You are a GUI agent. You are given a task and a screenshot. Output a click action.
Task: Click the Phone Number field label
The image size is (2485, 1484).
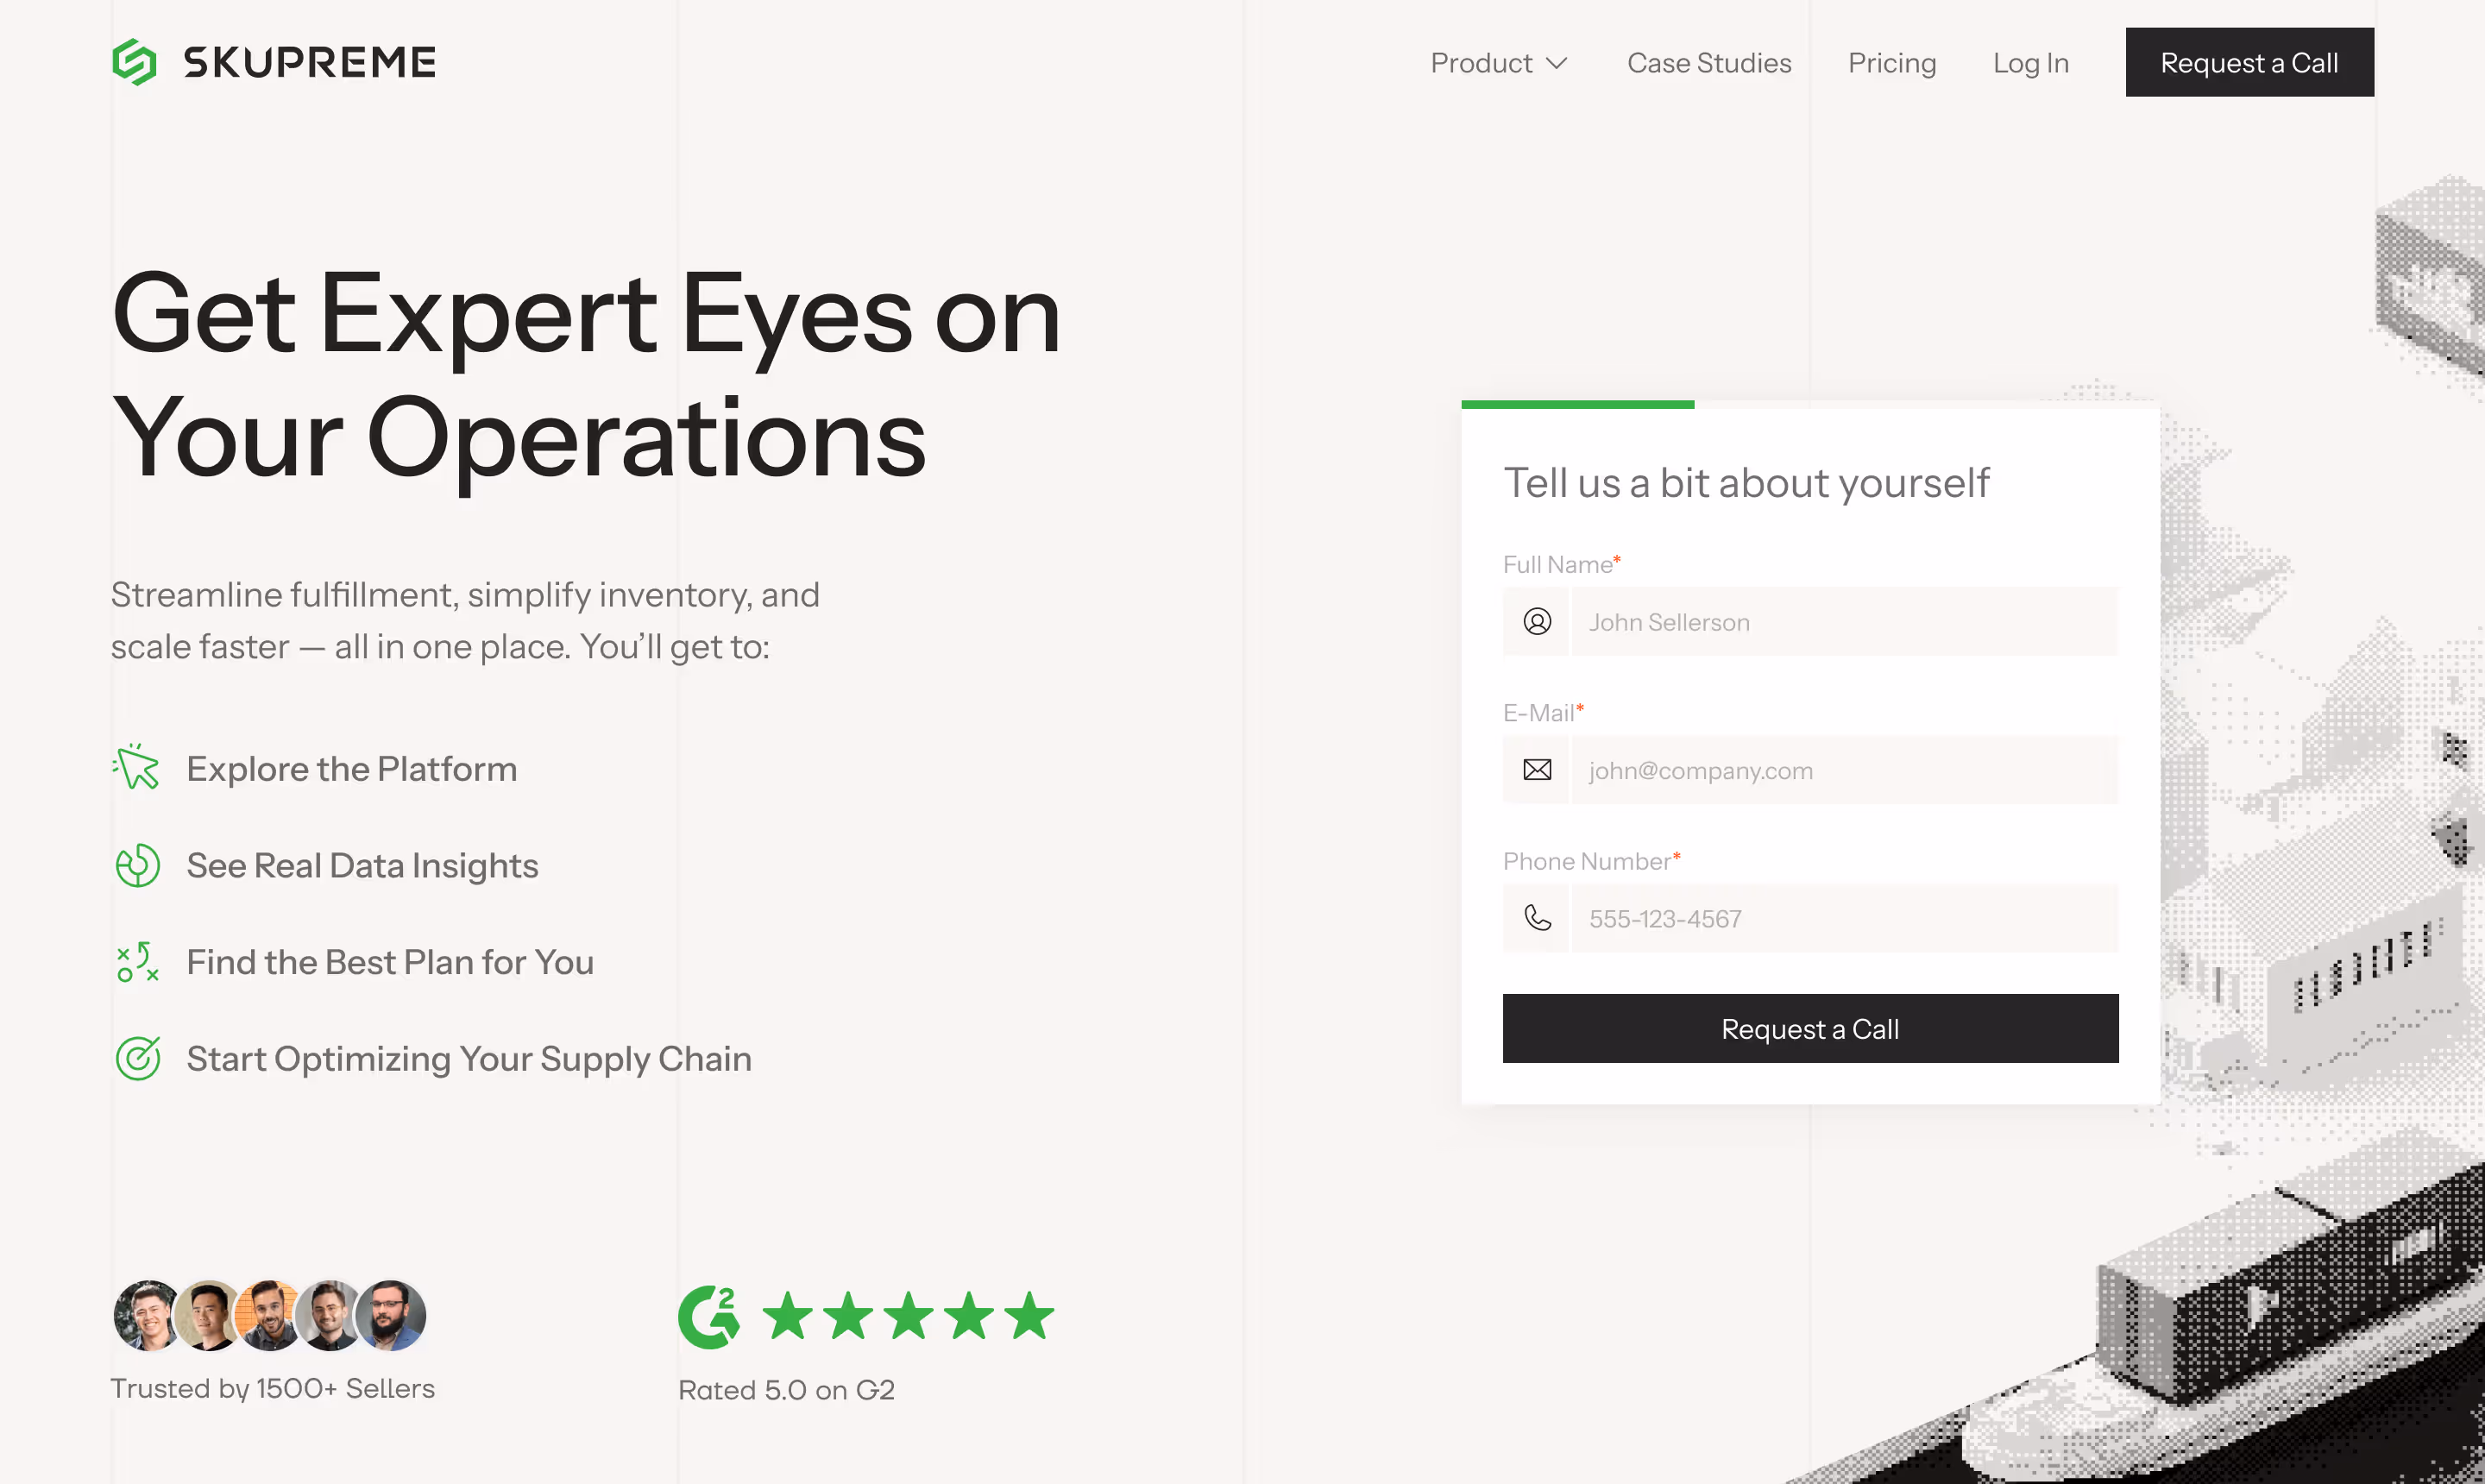pos(1591,861)
